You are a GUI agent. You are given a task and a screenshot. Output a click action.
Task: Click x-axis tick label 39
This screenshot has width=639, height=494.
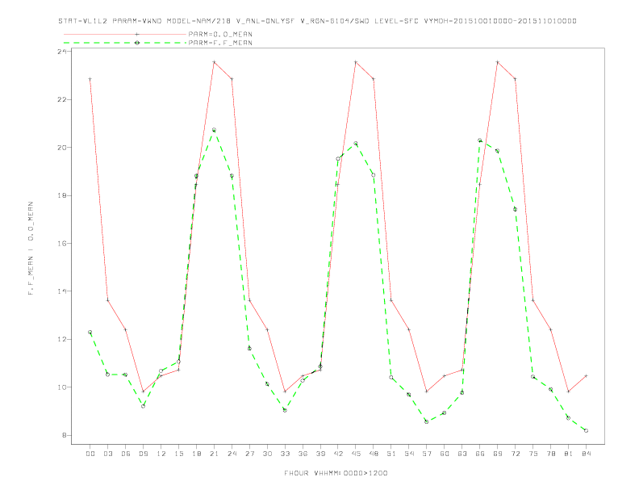pyautogui.click(x=320, y=454)
